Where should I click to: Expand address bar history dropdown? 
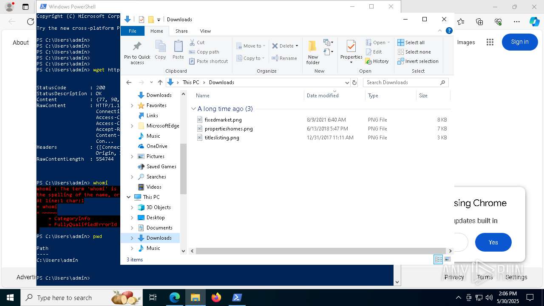(x=347, y=82)
